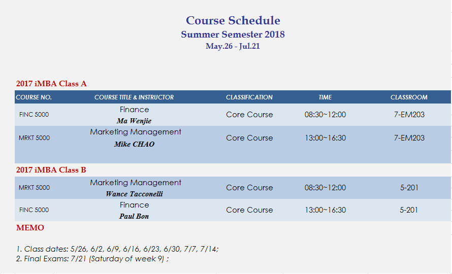Select the CLASSROOM column header
Viewport: 452px width, 274px height.
pos(409,97)
